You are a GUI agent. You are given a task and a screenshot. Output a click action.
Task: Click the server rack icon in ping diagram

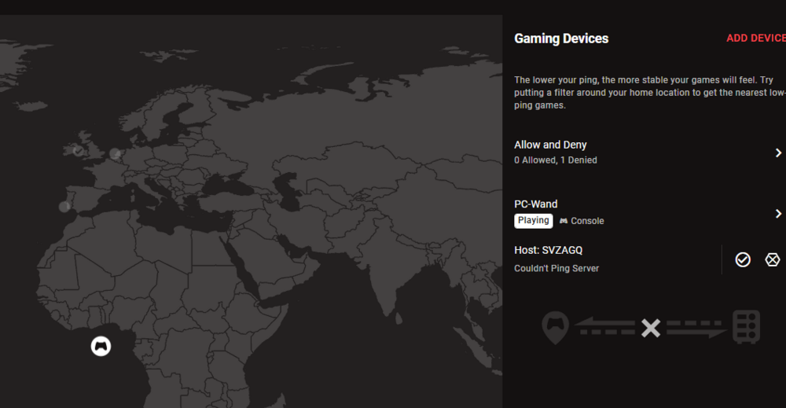(x=746, y=326)
